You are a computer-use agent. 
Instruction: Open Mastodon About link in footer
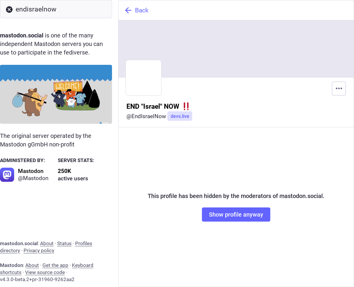point(32,265)
